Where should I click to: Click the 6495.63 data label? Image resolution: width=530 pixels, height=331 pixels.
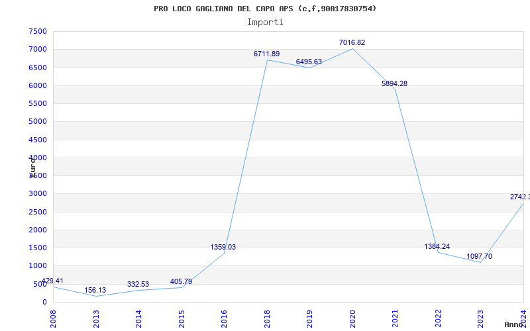click(309, 62)
